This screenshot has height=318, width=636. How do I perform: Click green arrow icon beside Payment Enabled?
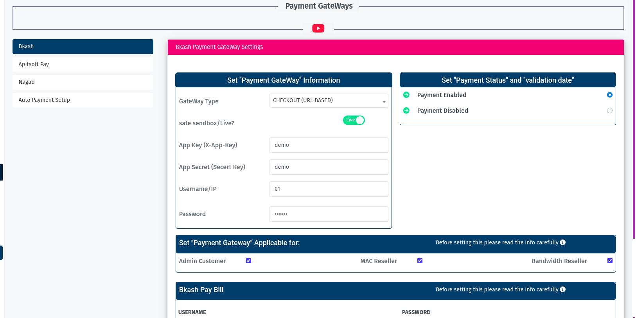(406, 95)
